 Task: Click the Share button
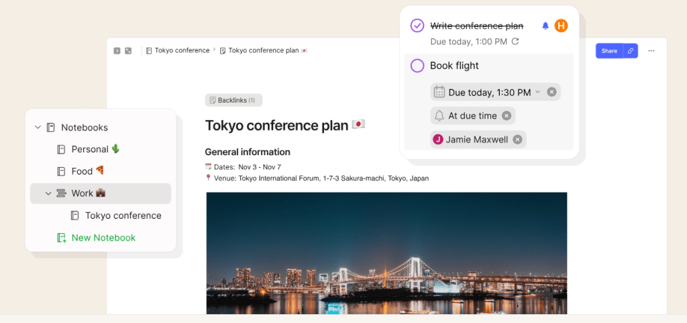pyautogui.click(x=609, y=51)
